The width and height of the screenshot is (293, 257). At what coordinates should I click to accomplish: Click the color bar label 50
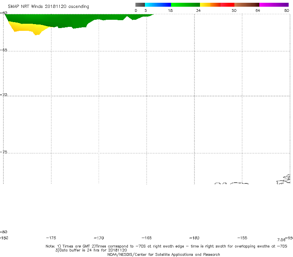(234, 10)
